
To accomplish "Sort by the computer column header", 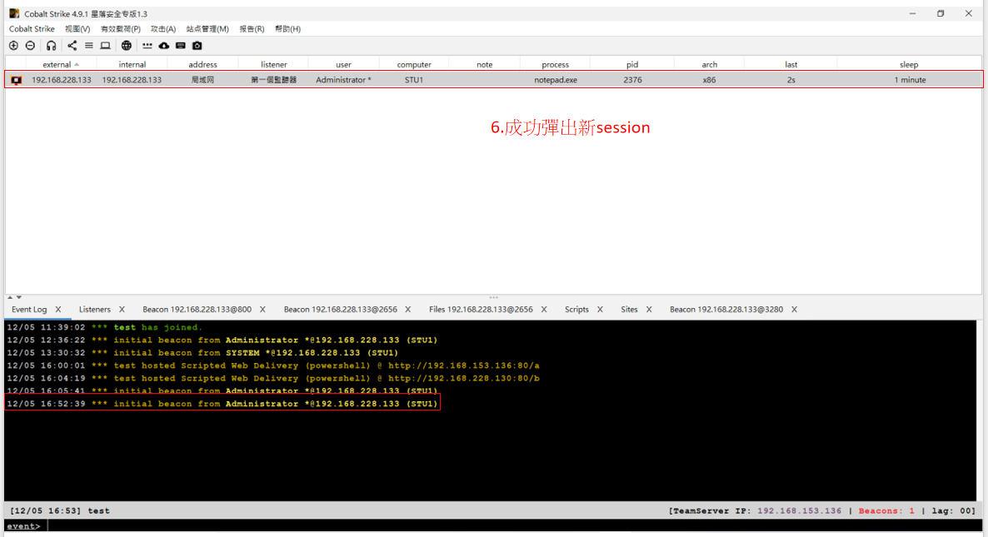I will tap(414, 64).
